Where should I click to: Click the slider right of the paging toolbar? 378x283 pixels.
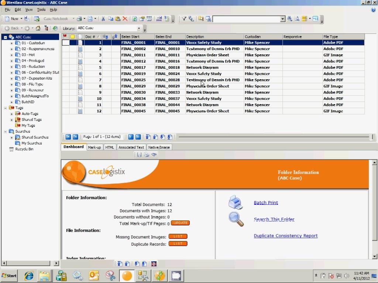pyautogui.click(x=371, y=137)
